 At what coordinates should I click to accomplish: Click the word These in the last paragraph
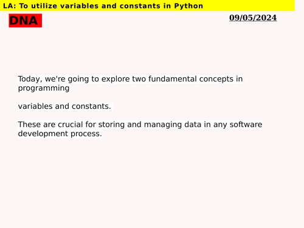click(x=29, y=125)
